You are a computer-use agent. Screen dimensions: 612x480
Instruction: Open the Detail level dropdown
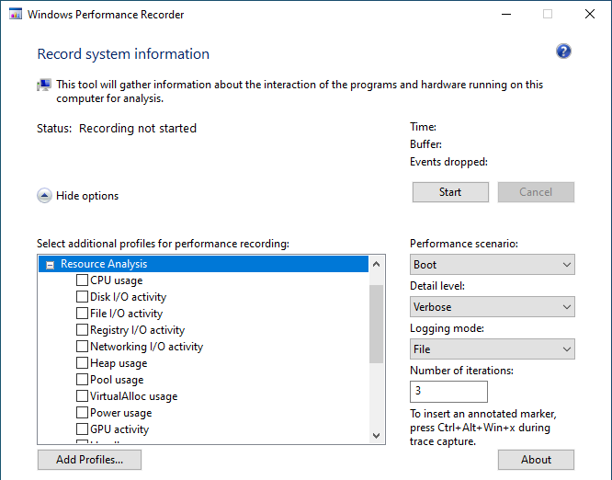pyautogui.click(x=492, y=307)
